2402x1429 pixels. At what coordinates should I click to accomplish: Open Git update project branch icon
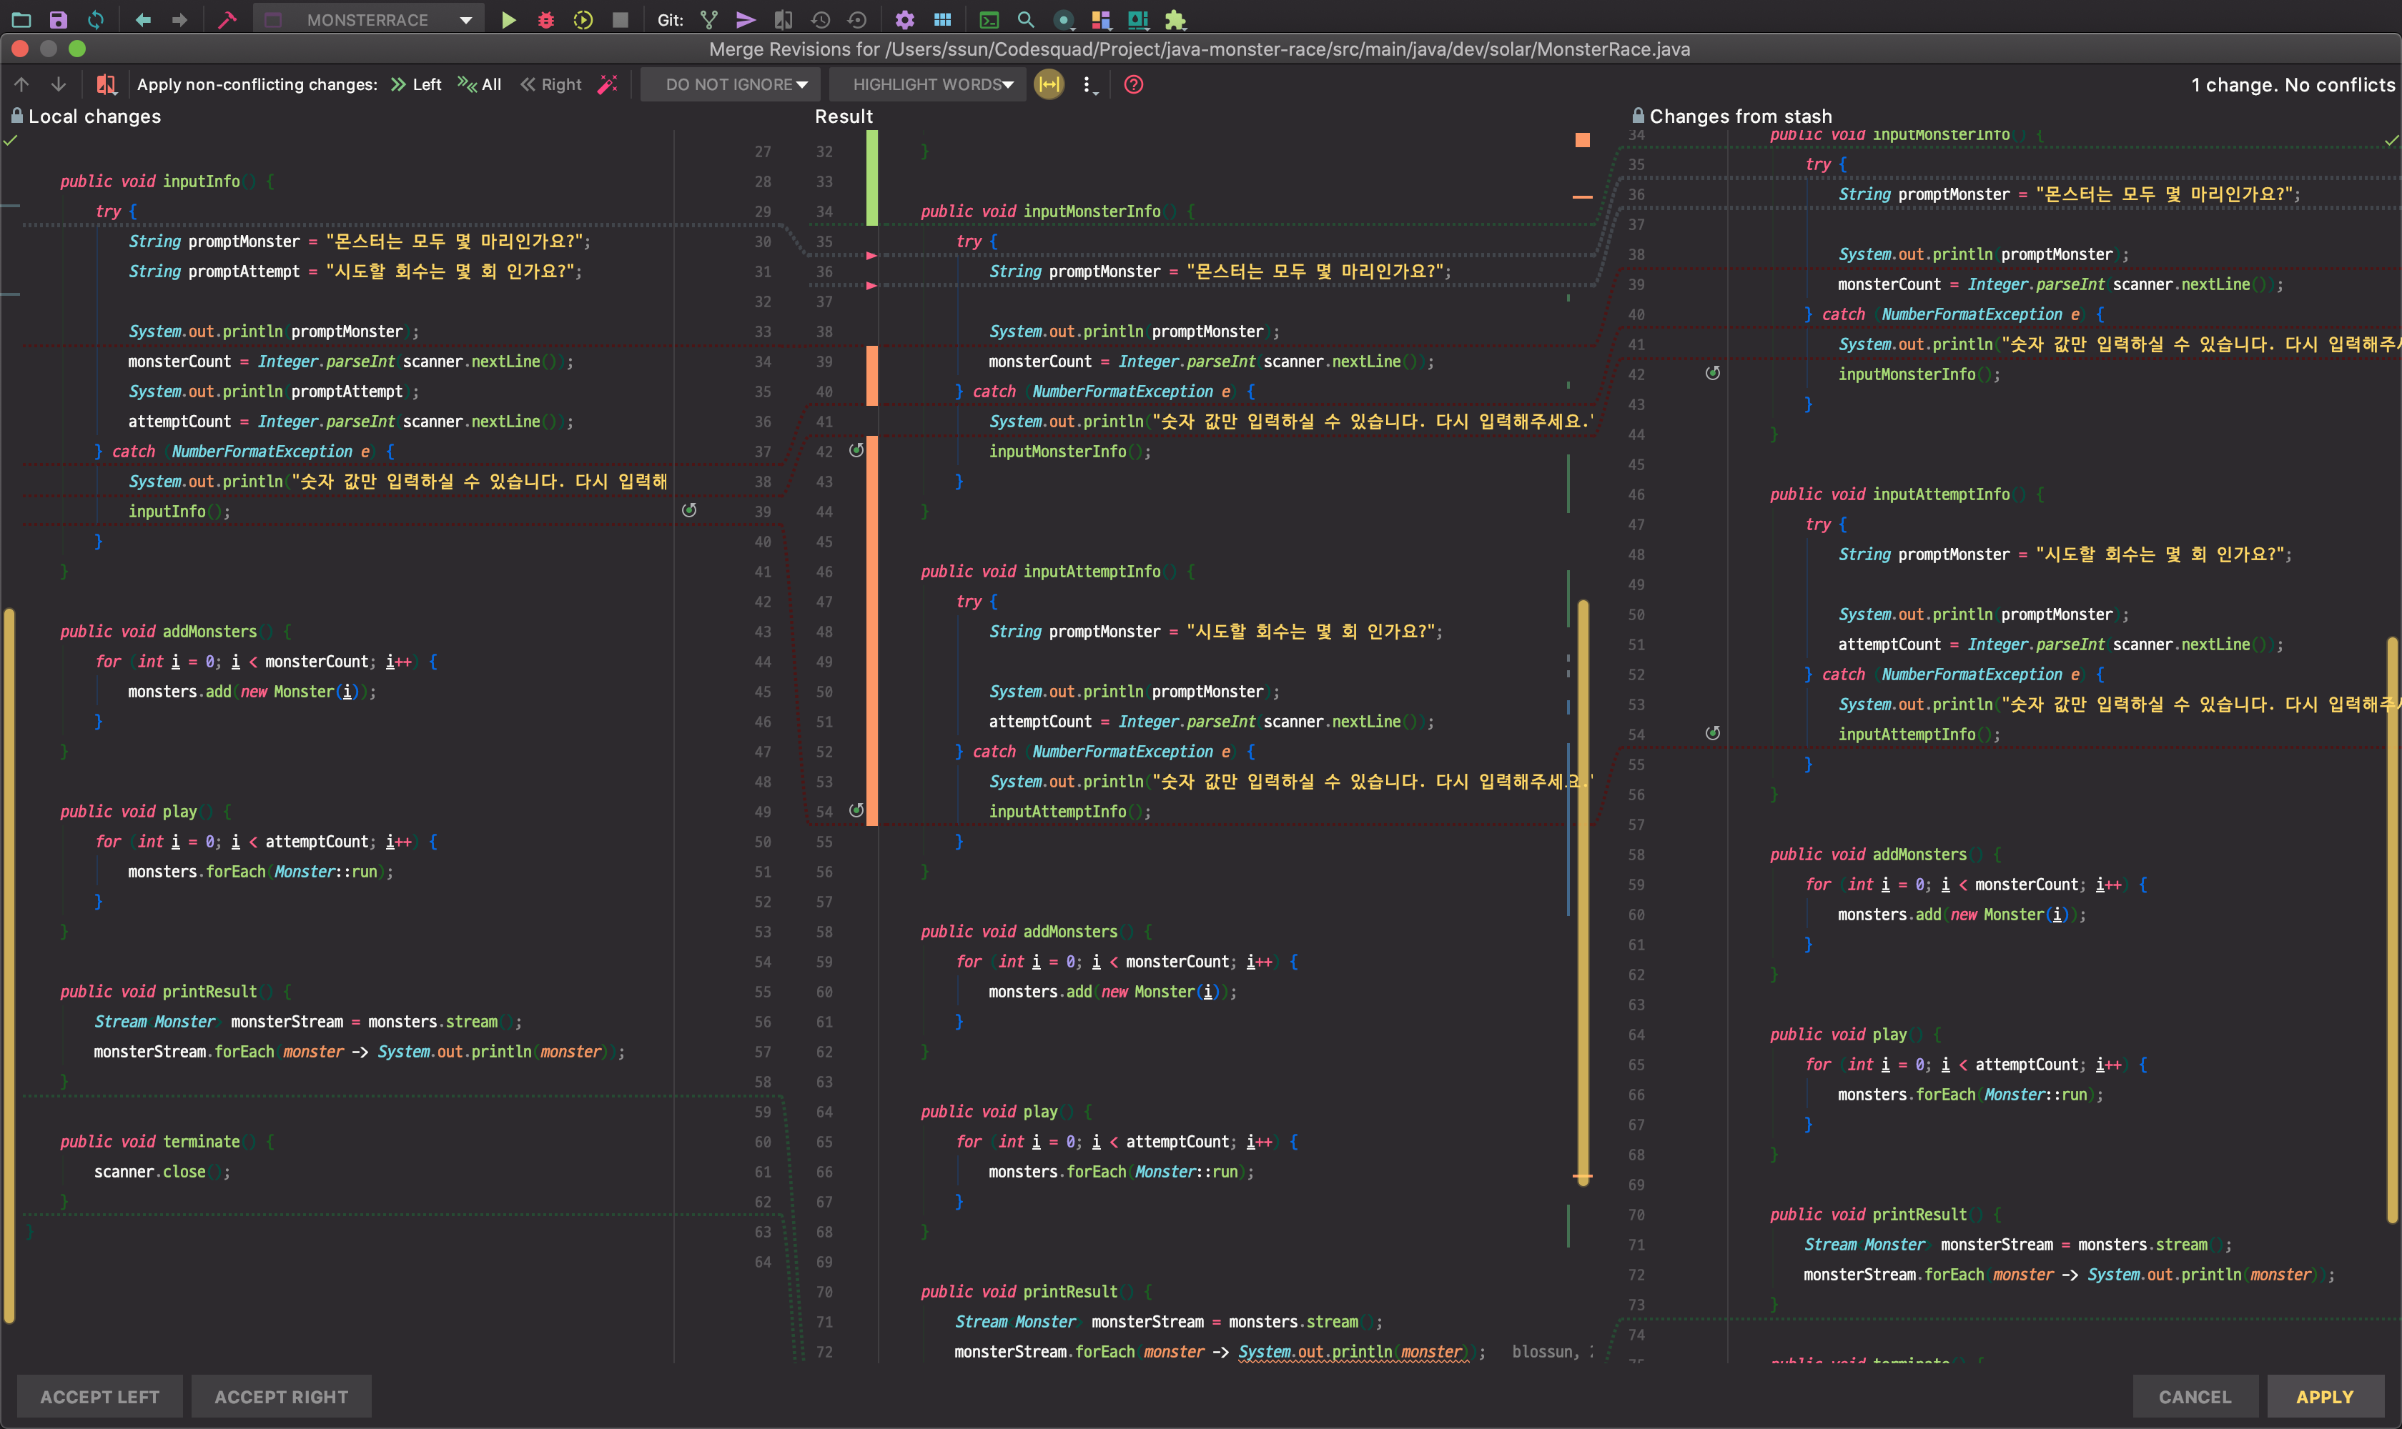(709, 20)
